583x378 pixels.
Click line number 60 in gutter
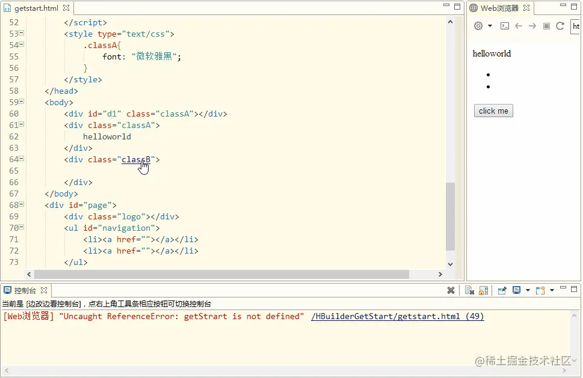(14, 114)
